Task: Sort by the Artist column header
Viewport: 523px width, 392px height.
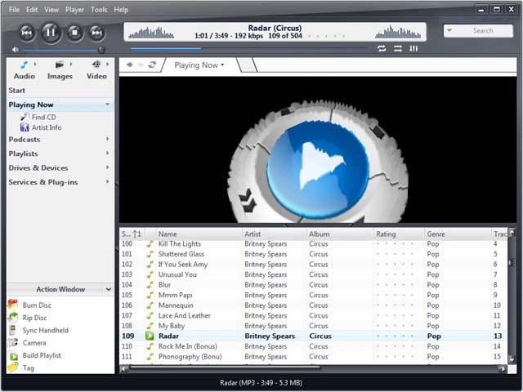Action: point(275,234)
